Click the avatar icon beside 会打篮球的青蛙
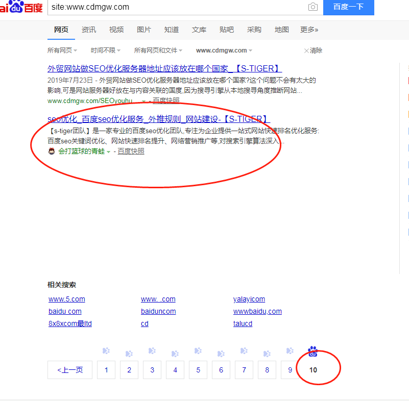This screenshot has width=409, height=401. pyautogui.click(x=52, y=151)
